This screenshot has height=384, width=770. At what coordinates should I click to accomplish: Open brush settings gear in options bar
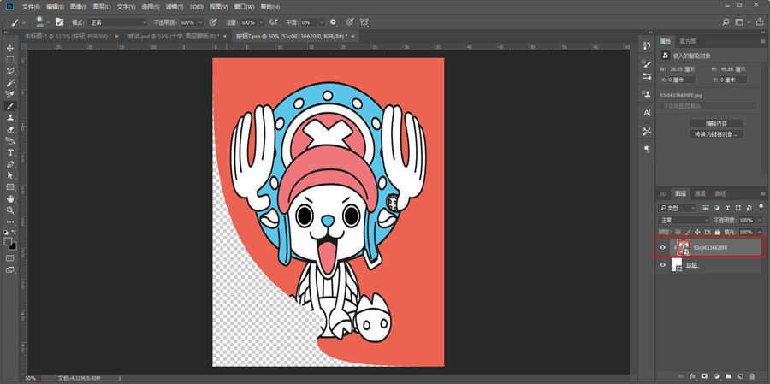(334, 22)
